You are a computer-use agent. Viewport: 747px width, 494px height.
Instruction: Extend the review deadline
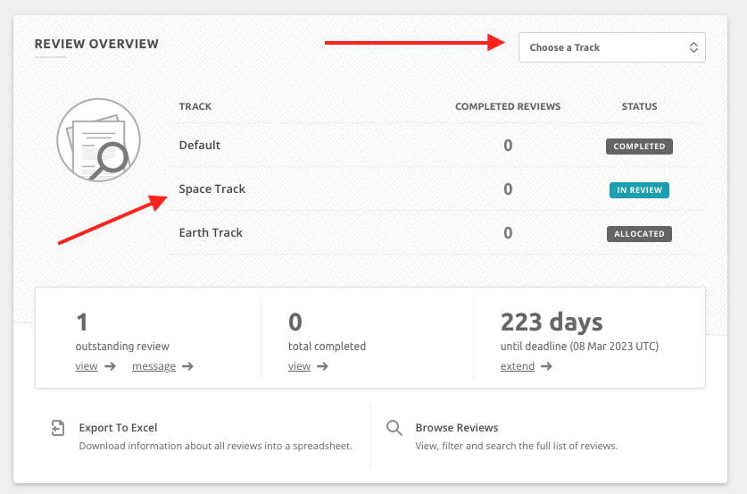coord(518,366)
